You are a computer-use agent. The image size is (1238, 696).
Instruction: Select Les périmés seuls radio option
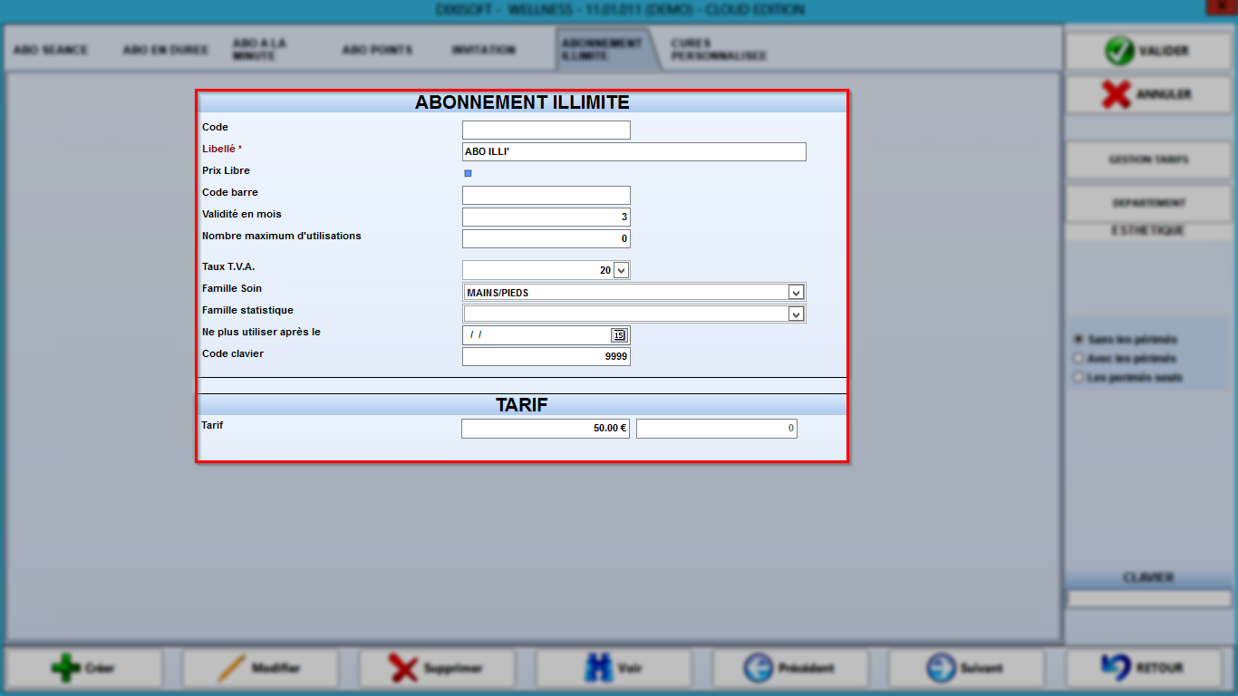tap(1078, 377)
